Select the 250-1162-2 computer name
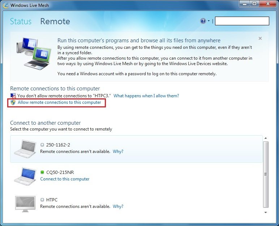Image resolution: width=279 pixels, height=226 pixels. [x=58, y=145]
